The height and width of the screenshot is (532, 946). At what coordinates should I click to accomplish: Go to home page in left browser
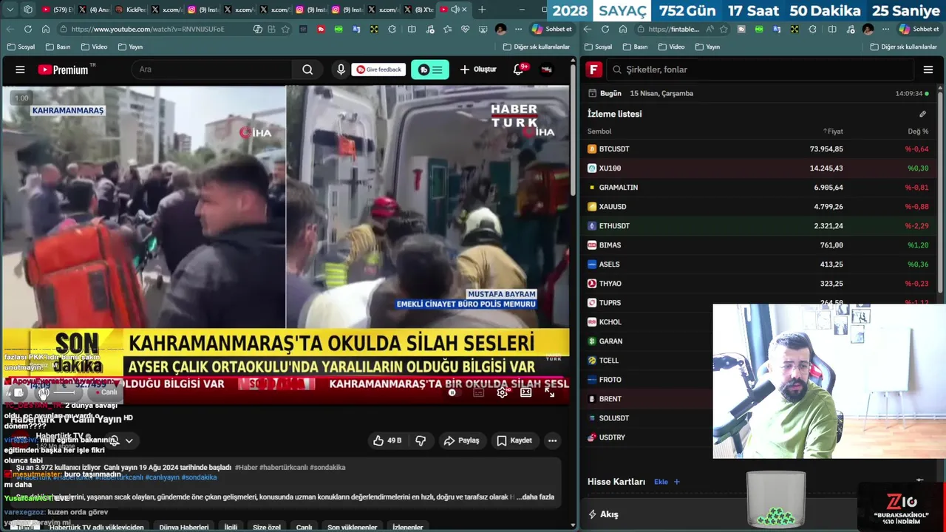[x=46, y=29]
